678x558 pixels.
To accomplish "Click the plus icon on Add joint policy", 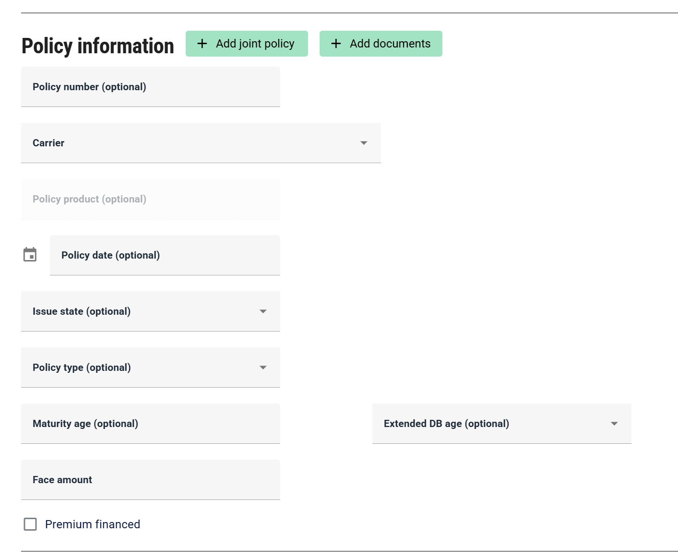I will (x=202, y=44).
